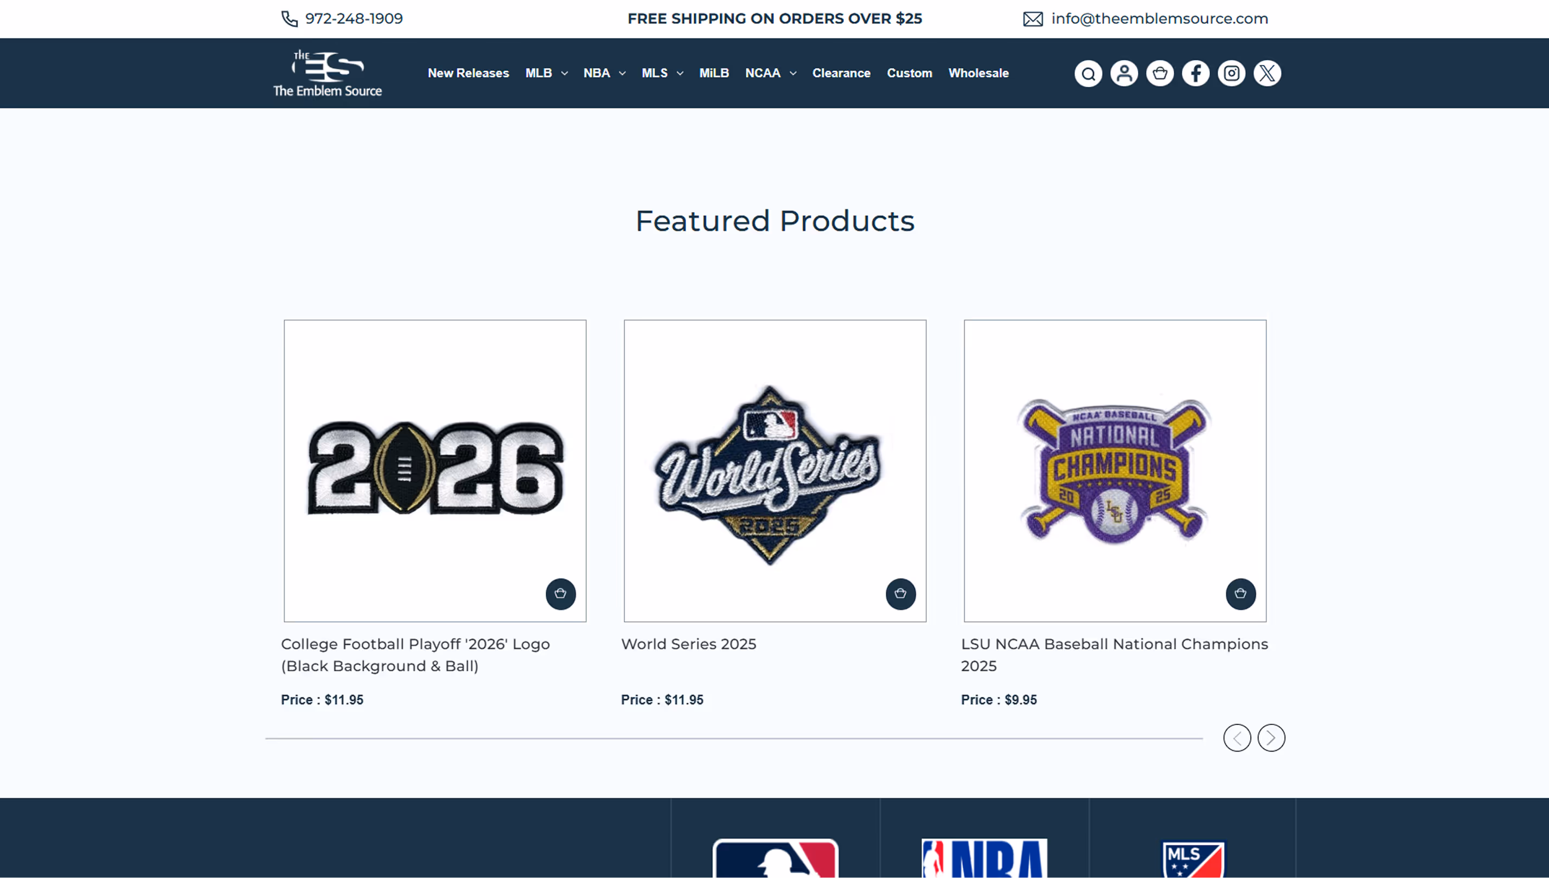Open the MLB league logo tile
The height and width of the screenshot is (878, 1549).
click(776, 857)
